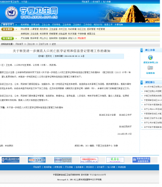
Task: Click 设为首页 in top bar
Action: 96,2
